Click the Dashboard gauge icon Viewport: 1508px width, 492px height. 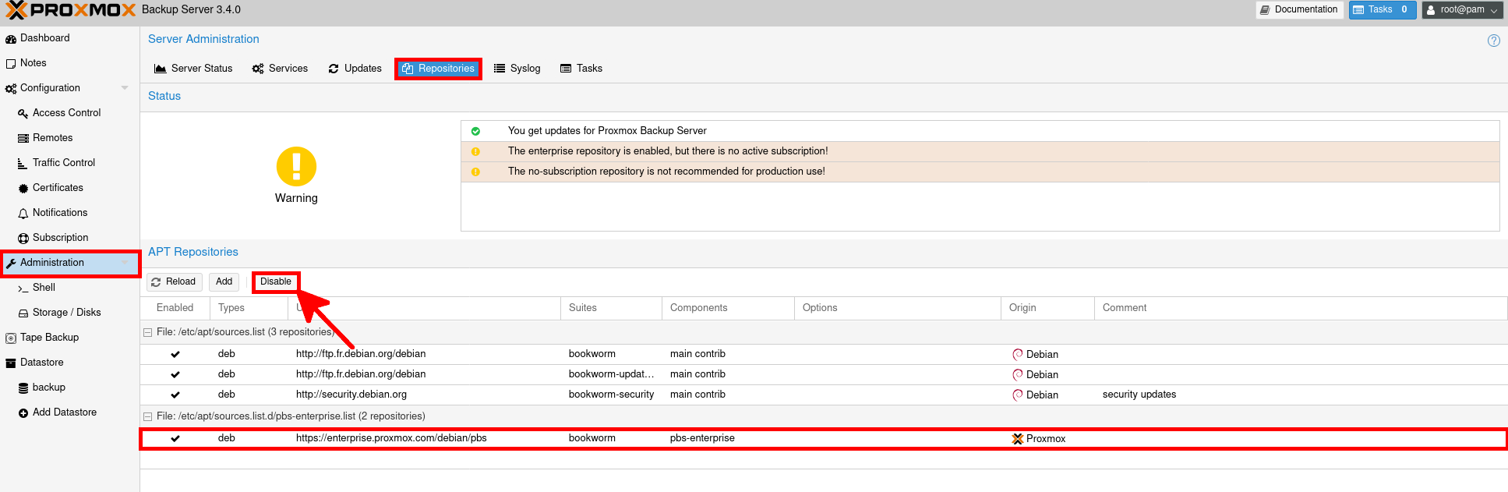(x=11, y=38)
